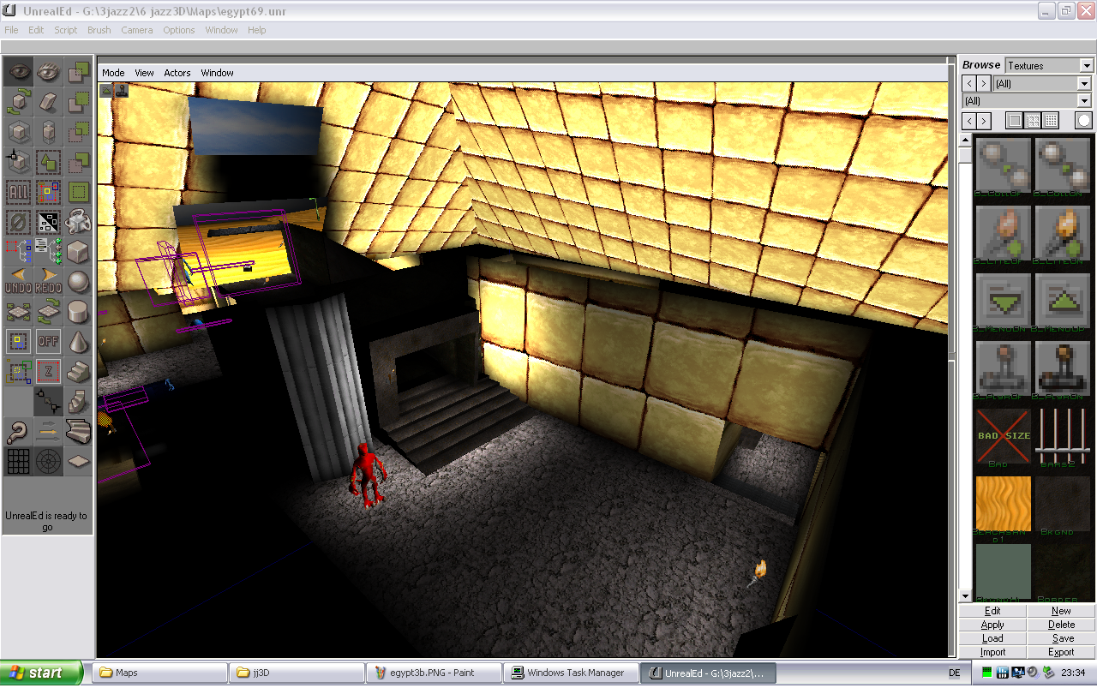Open help via question mark icon
Image resolution: width=1097 pixels, height=688 pixels.
(19, 432)
